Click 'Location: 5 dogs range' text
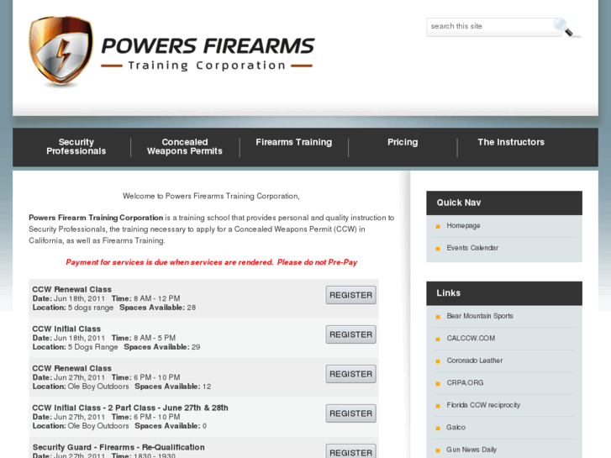 pyautogui.click(x=73, y=308)
